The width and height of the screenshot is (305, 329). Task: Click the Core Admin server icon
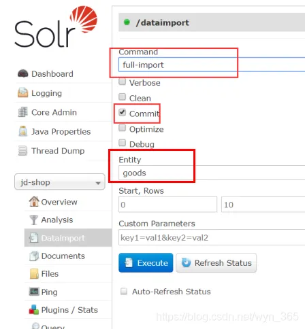coord(23,112)
